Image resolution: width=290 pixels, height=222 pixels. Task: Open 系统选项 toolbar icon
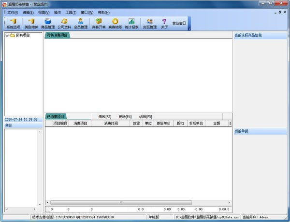(14, 24)
